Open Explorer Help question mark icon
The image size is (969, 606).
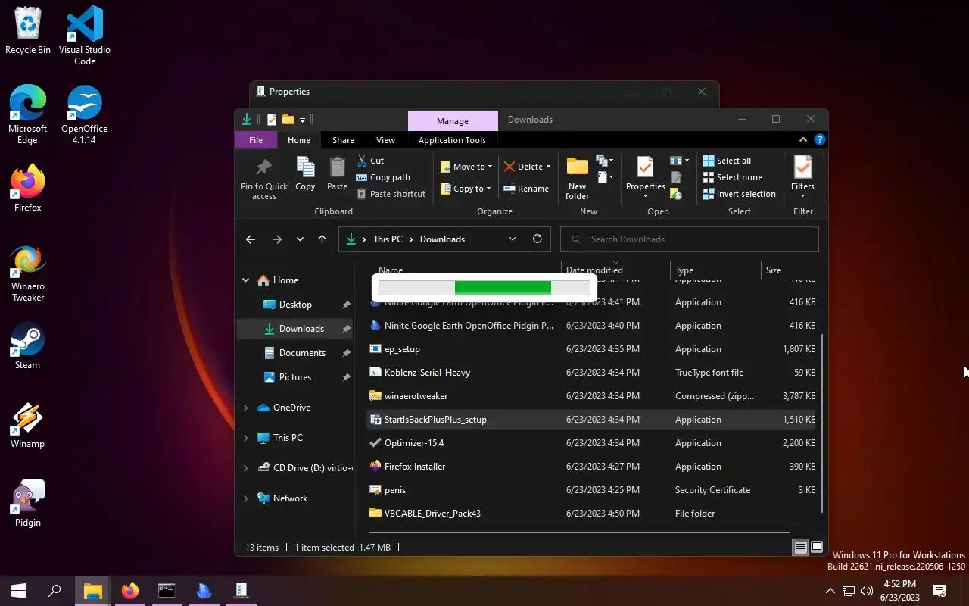819,140
